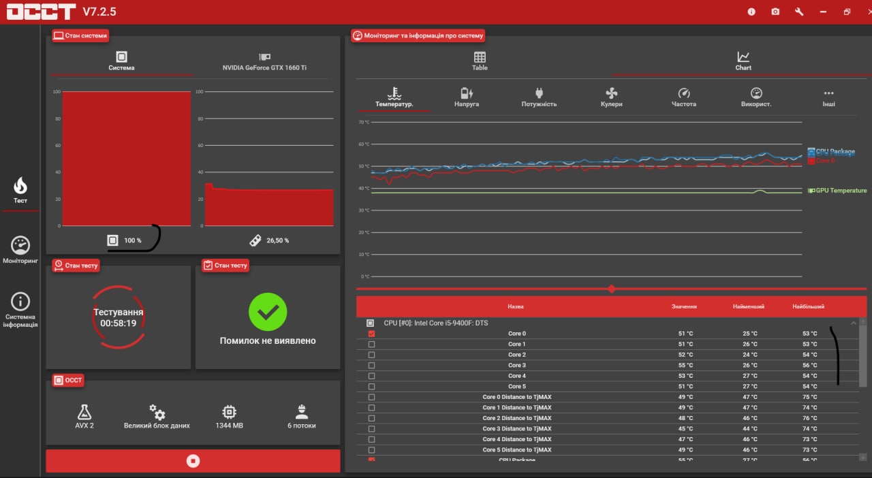
Task: Click the gauge Використ. icon
Action: (x=756, y=93)
